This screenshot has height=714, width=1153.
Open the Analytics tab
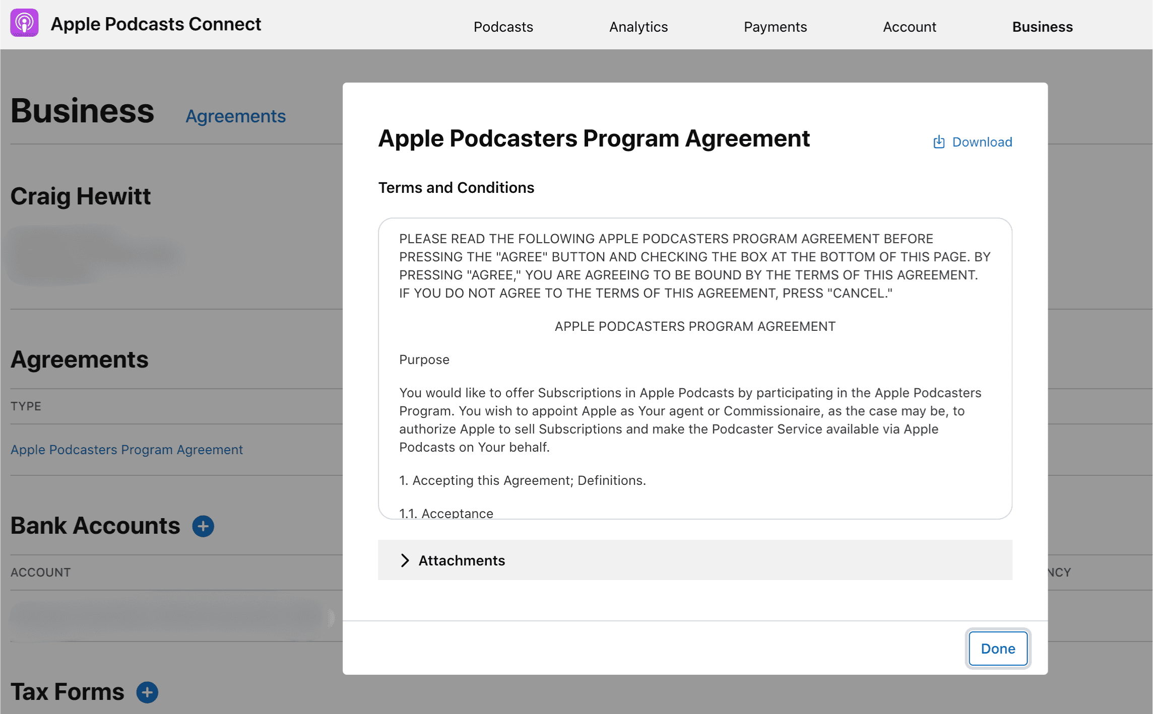click(638, 27)
